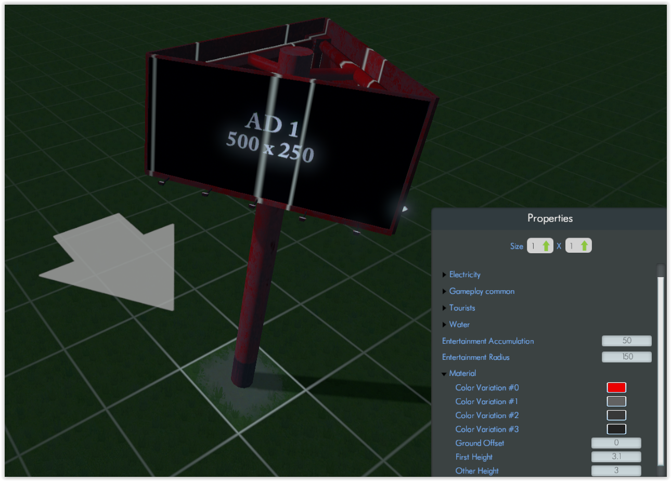This screenshot has height=481, width=671.
Task: Click the Size label
Action: point(517,246)
